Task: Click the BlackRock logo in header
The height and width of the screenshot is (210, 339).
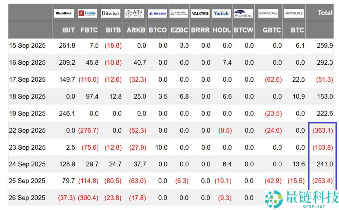Action: [64, 13]
